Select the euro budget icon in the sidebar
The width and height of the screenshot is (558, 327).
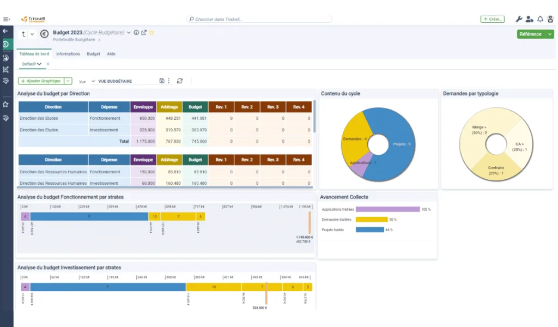5,44
